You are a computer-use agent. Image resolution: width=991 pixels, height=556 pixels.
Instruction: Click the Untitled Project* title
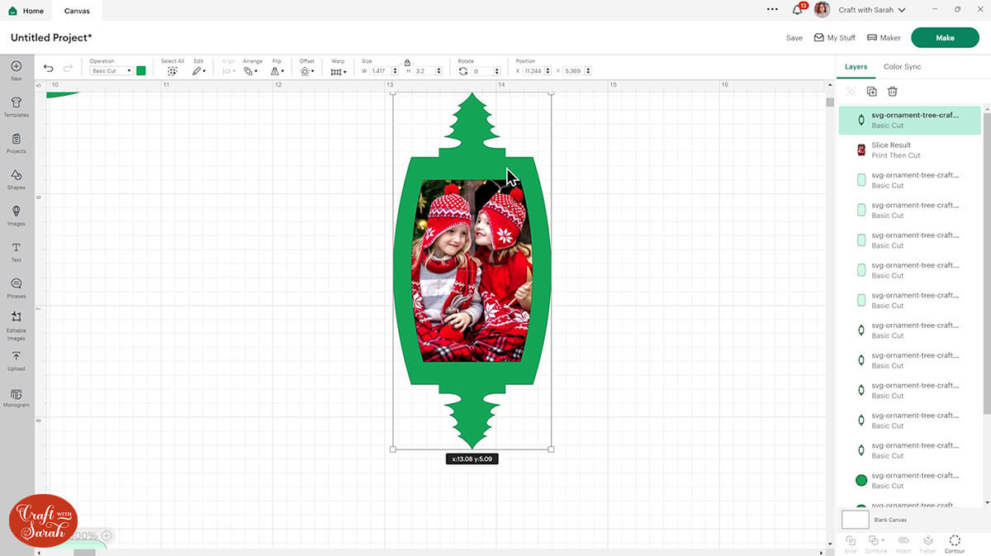pyautogui.click(x=51, y=38)
